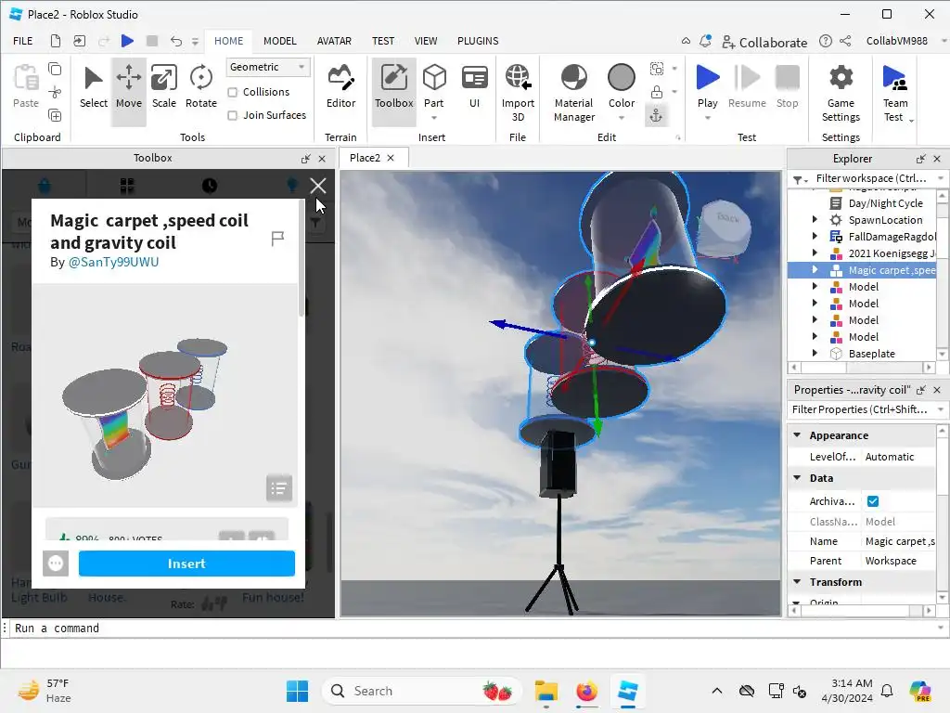Pick the Rotate tool
The width and height of the screenshot is (950, 713).
click(200, 88)
